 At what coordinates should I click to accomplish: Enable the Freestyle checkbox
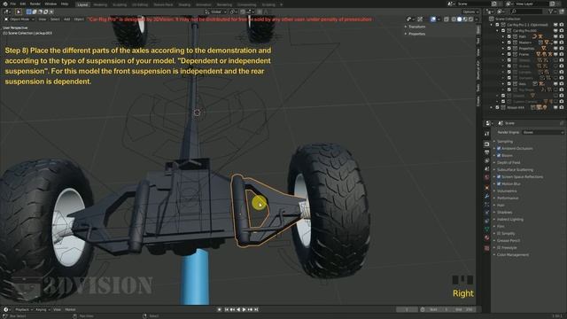(x=499, y=248)
